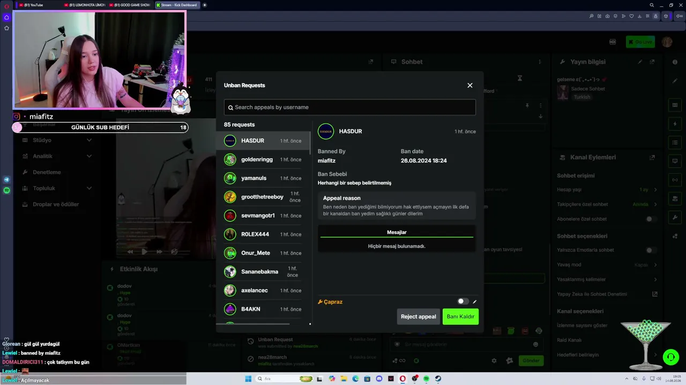This screenshot has height=385, width=686.
Task: Expand the Topluluk sidebar section
Action: coord(56,188)
